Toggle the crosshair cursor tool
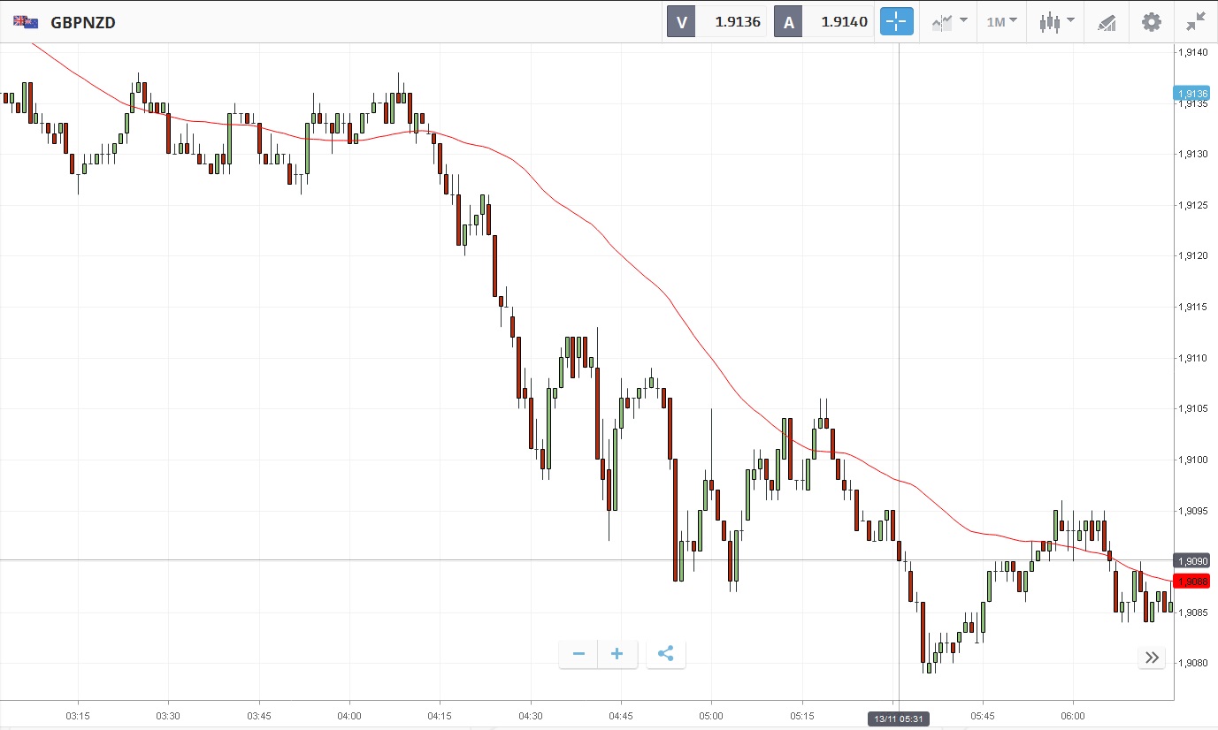Viewport: 1218px width, 730px height. point(895,22)
